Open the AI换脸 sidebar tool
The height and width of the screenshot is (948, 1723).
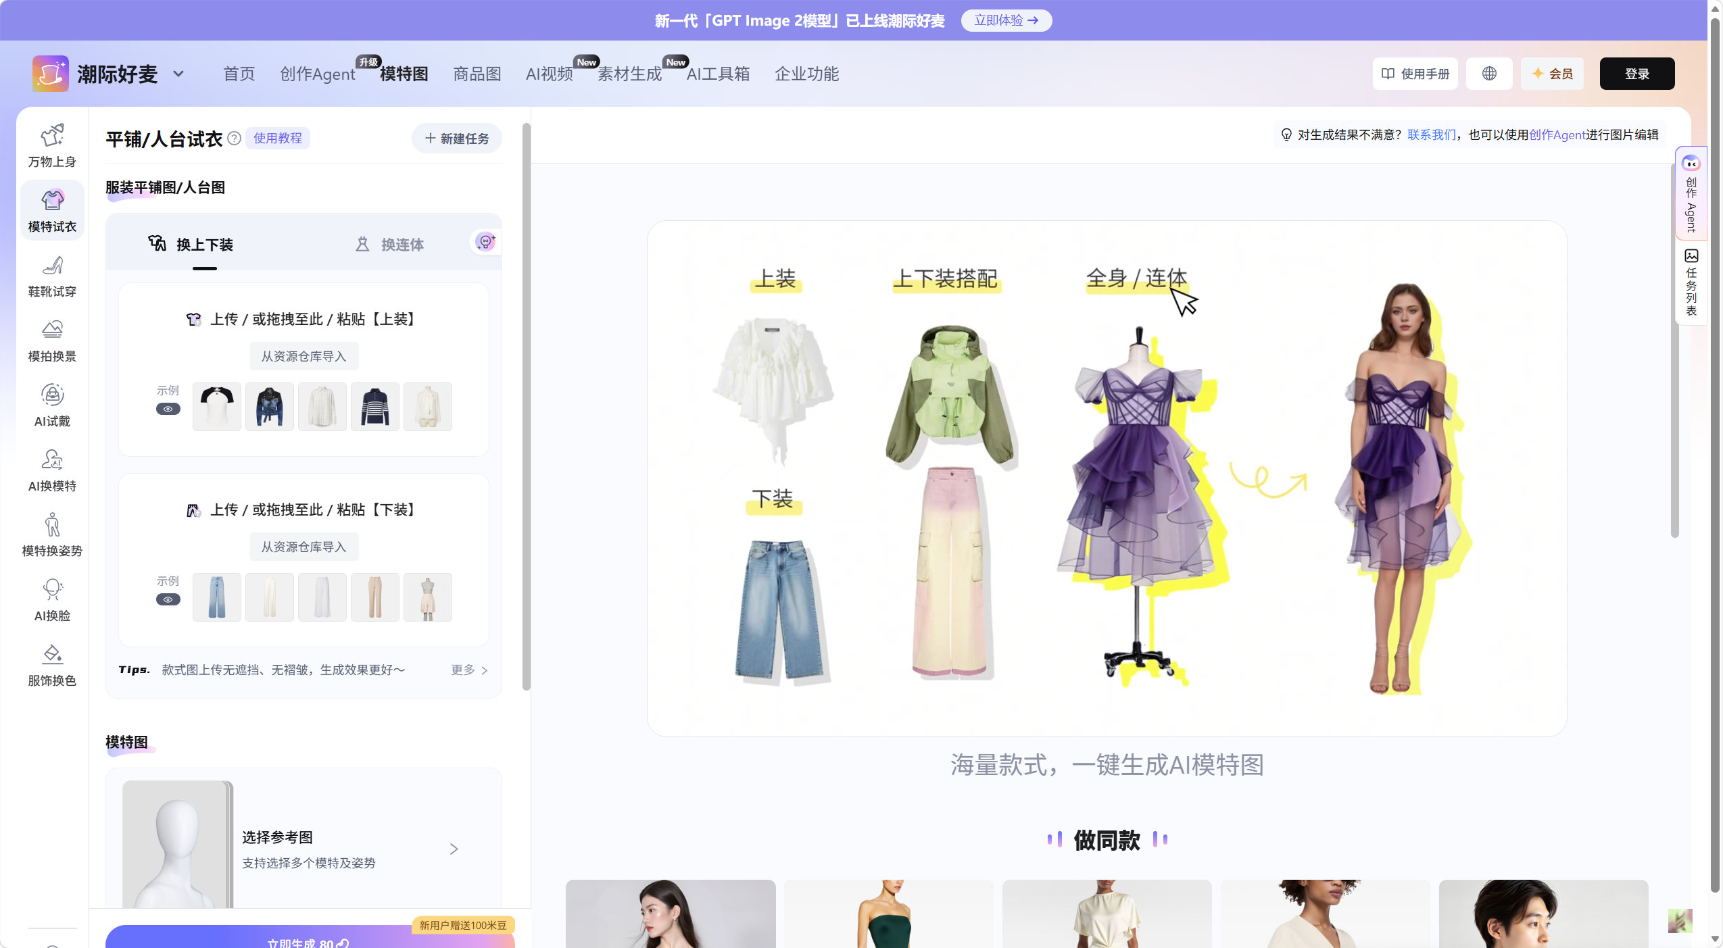[52, 600]
